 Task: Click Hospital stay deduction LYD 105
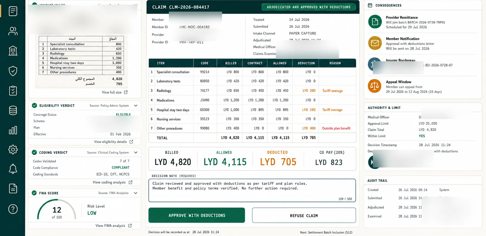[309, 110]
